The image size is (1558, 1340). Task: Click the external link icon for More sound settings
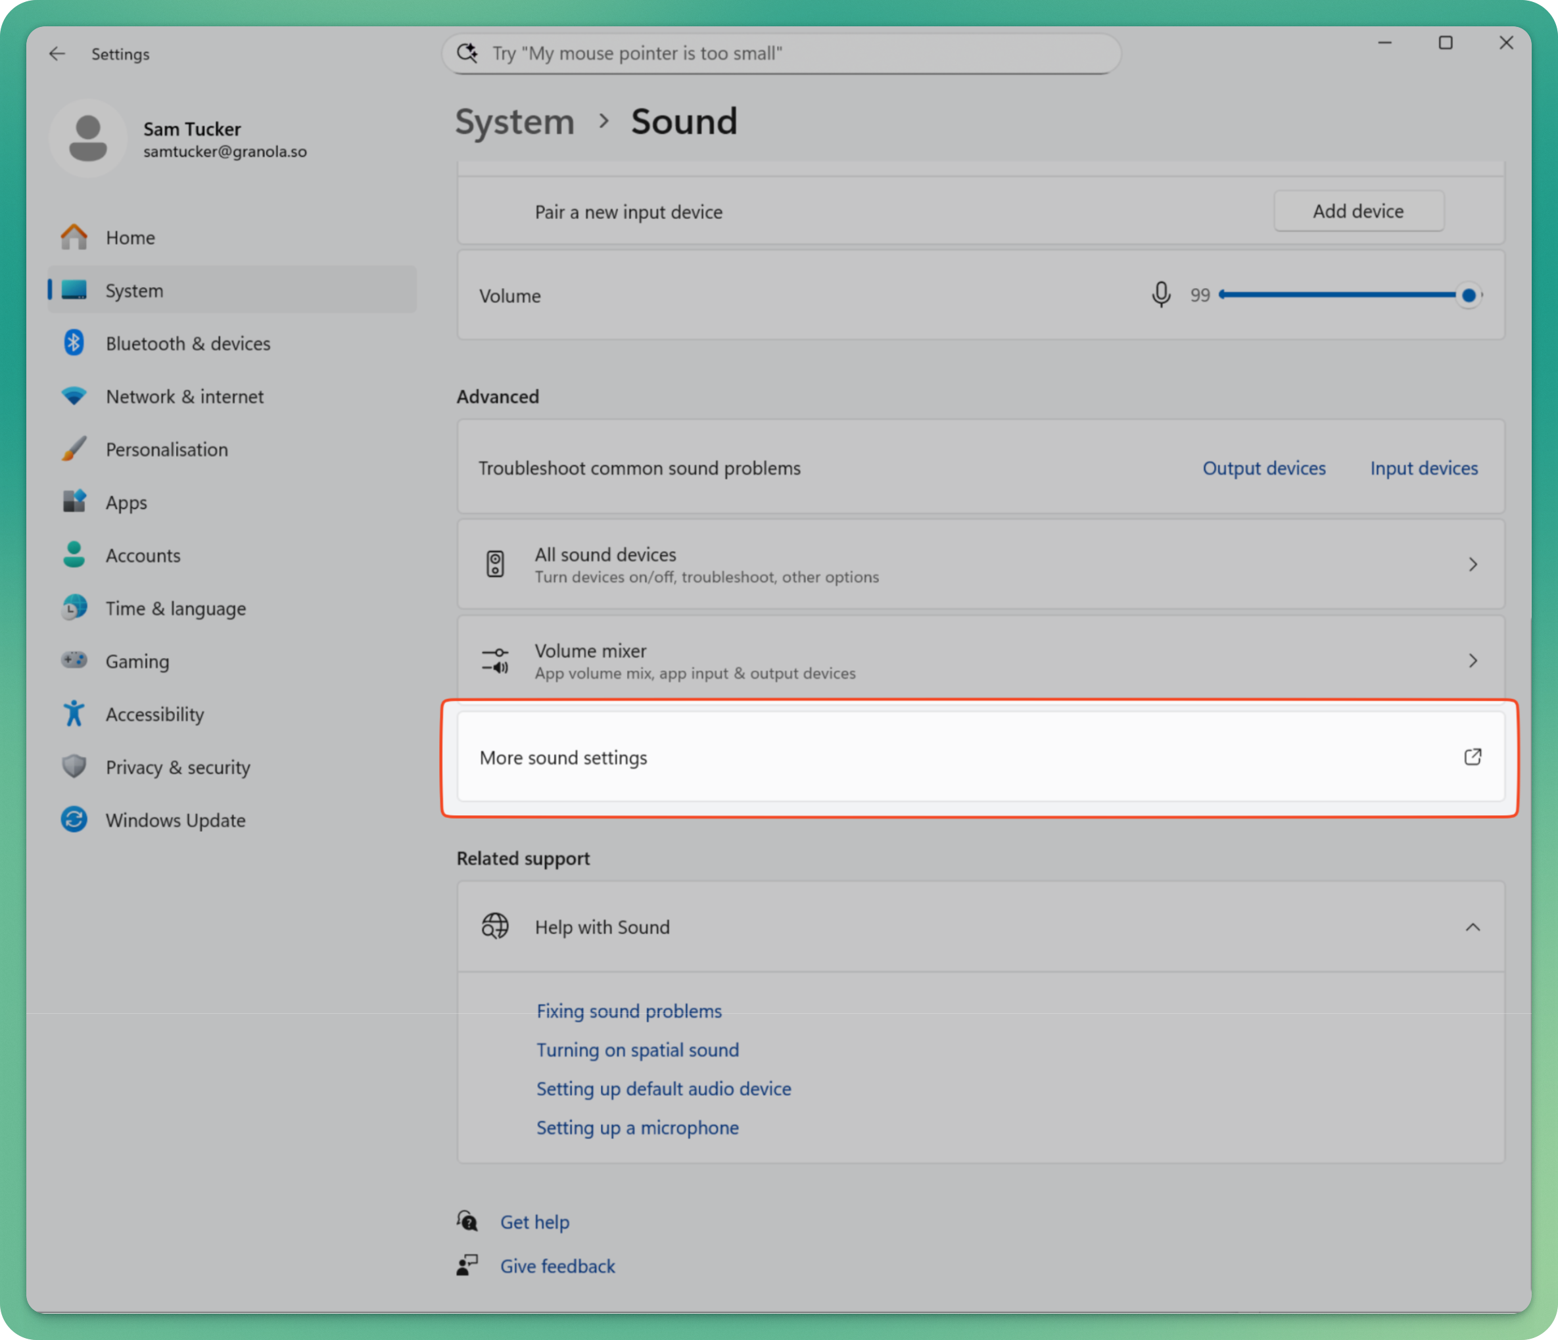tap(1473, 757)
